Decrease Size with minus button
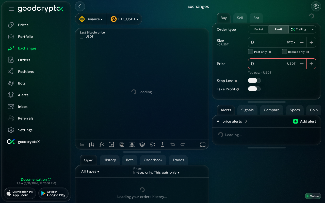This screenshot has width=325, height=203. coord(302,42)
